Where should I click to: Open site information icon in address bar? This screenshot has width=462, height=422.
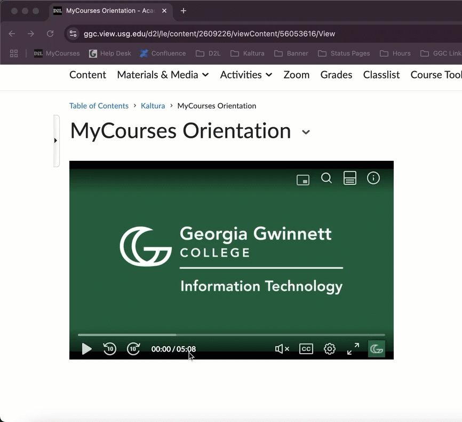(x=73, y=34)
